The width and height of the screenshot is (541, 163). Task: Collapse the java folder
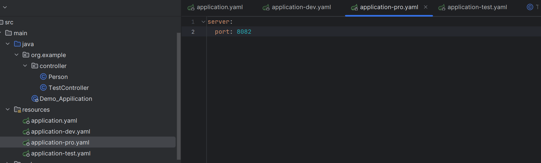(8, 44)
